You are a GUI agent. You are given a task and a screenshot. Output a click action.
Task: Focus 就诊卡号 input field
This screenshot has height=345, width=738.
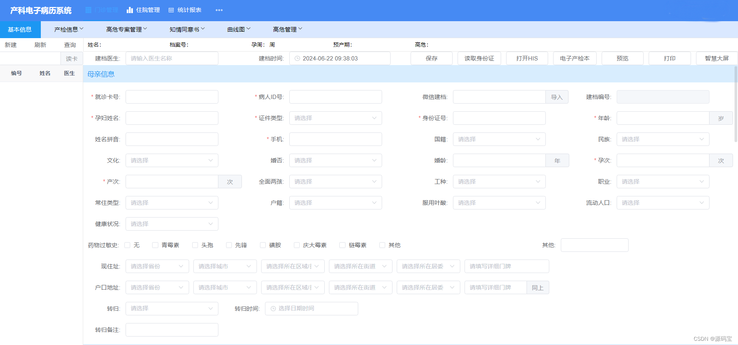172,97
